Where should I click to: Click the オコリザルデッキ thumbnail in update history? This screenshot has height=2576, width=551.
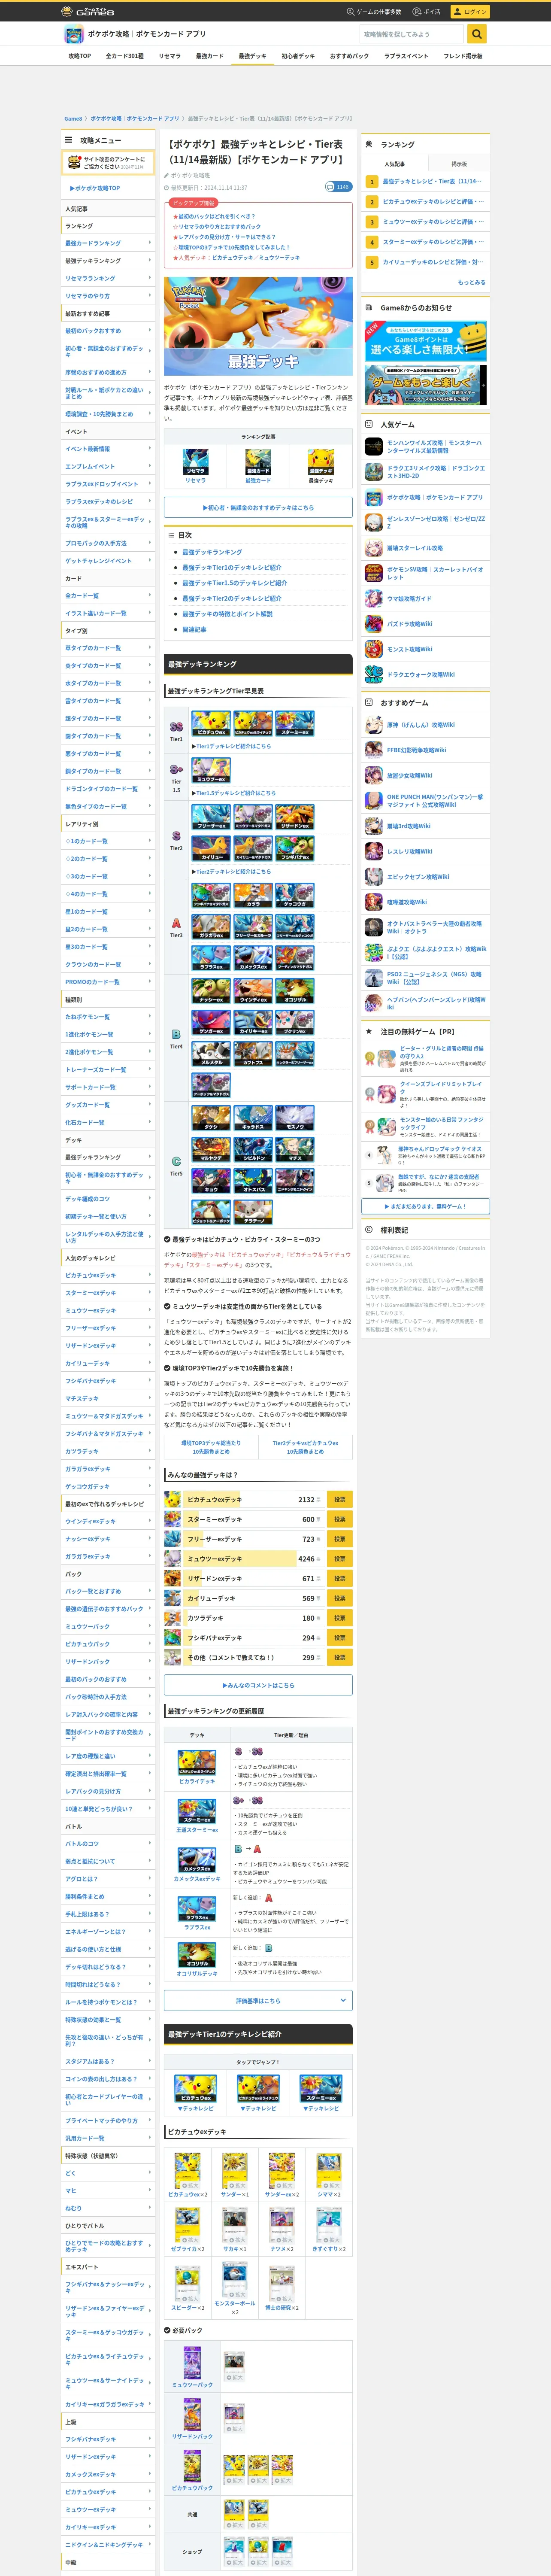(x=197, y=1956)
